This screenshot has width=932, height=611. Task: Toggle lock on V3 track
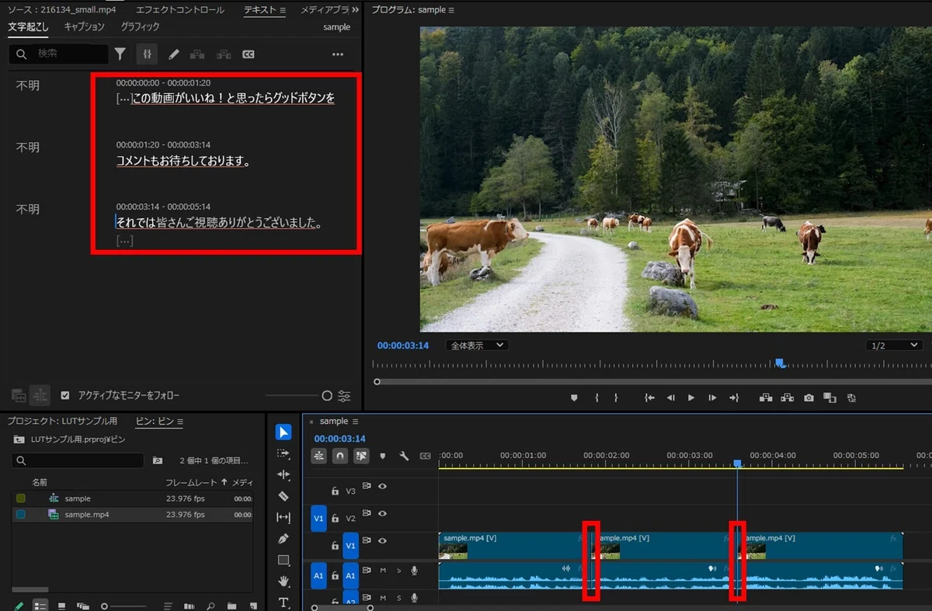pos(335,491)
